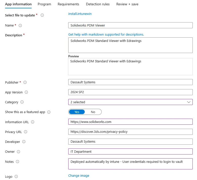The width and height of the screenshot is (197, 180).
Task: Focus the Developer input field
Action: click(x=130, y=141)
